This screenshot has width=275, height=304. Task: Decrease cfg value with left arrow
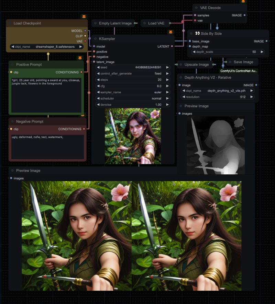[x=98, y=86]
